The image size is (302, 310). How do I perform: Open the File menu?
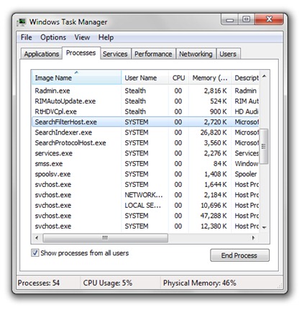pos(26,37)
